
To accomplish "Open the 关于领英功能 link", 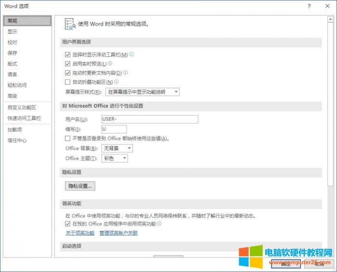I will coord(80,233).
